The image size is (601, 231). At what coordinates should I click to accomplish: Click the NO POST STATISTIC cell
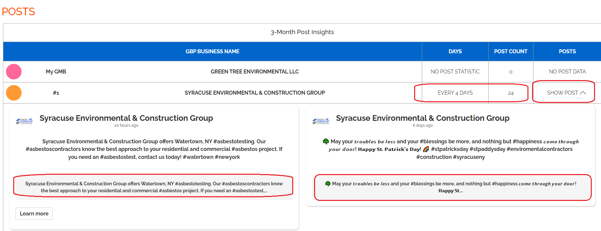pyautogui.click(x=455, y=71)
